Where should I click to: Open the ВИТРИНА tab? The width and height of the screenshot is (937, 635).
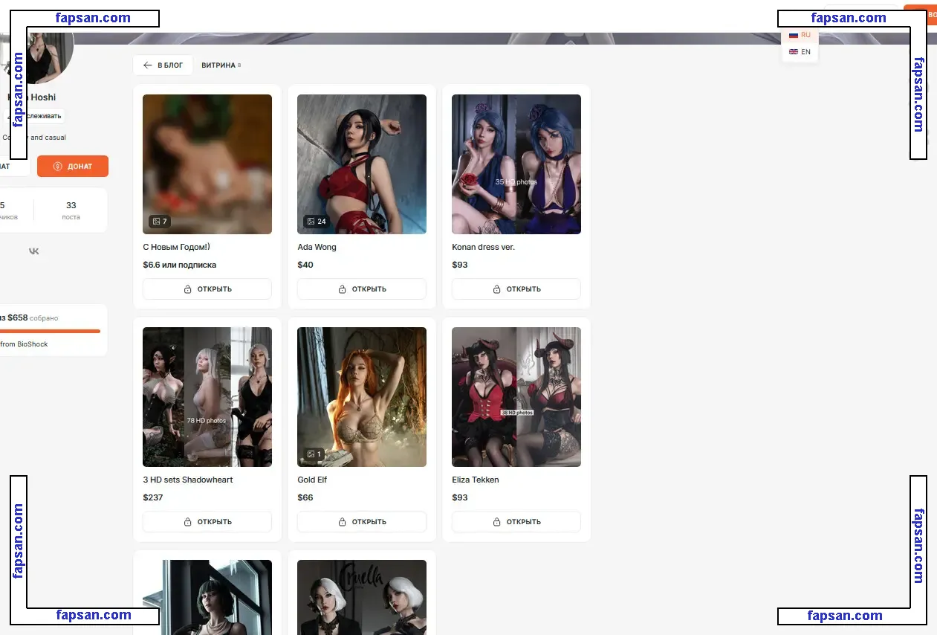(x=218, y=65)
